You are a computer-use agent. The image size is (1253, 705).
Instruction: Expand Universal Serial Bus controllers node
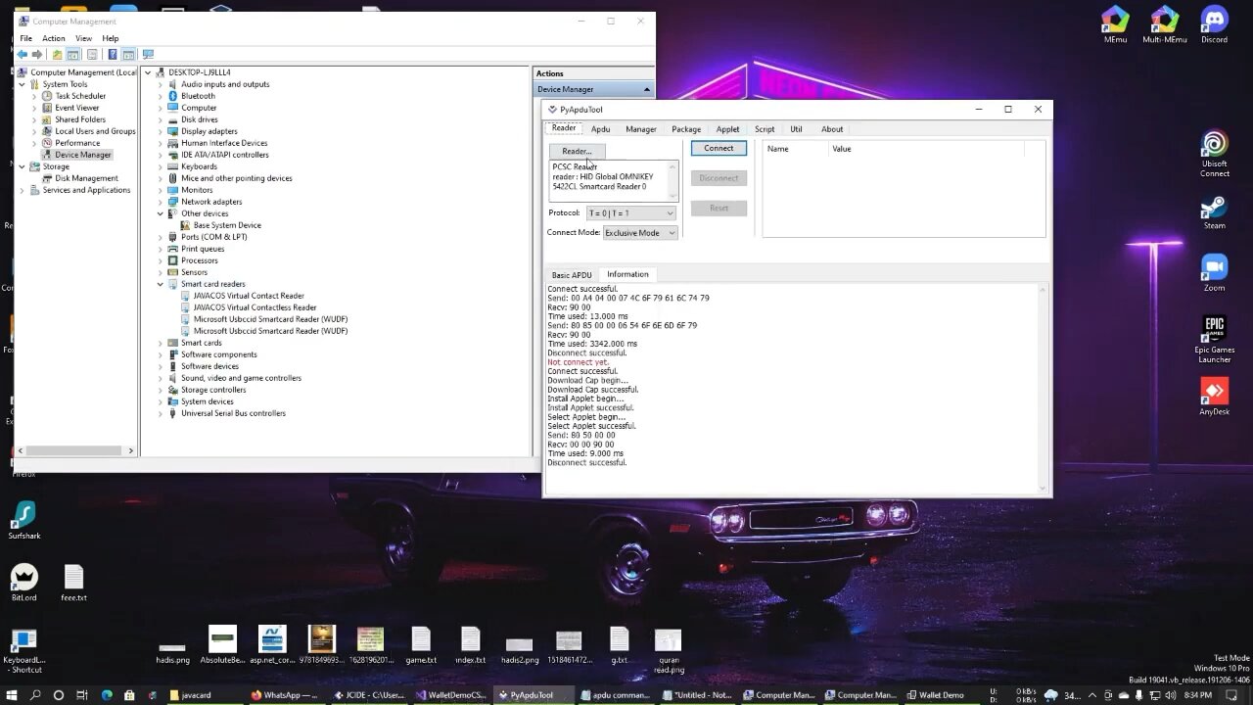tap(161, 413)
